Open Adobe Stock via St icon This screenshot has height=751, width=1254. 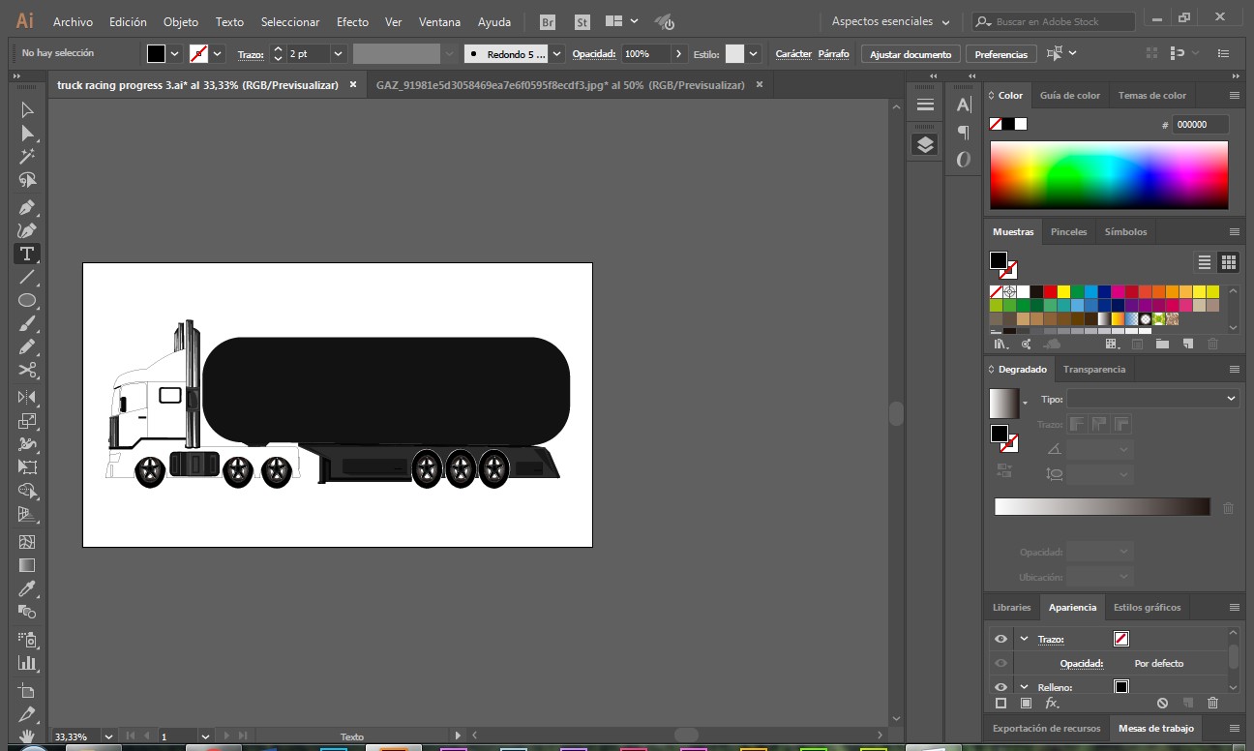(582, 21)
